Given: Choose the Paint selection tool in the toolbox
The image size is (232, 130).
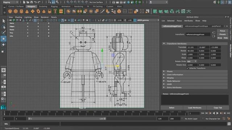Looking at the screenshot, I should (4, 33).
